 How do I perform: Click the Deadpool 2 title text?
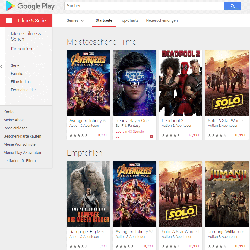tap(173, 121)
